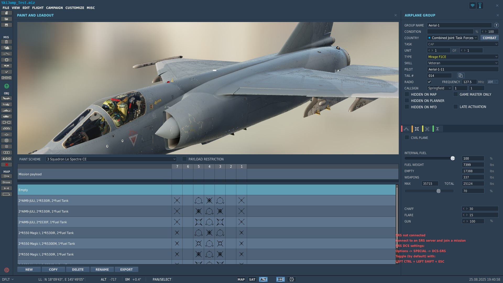Viewport: 503px width, 283px height.
Task: Select the ship group placement tool
Action: click(7, 110)
